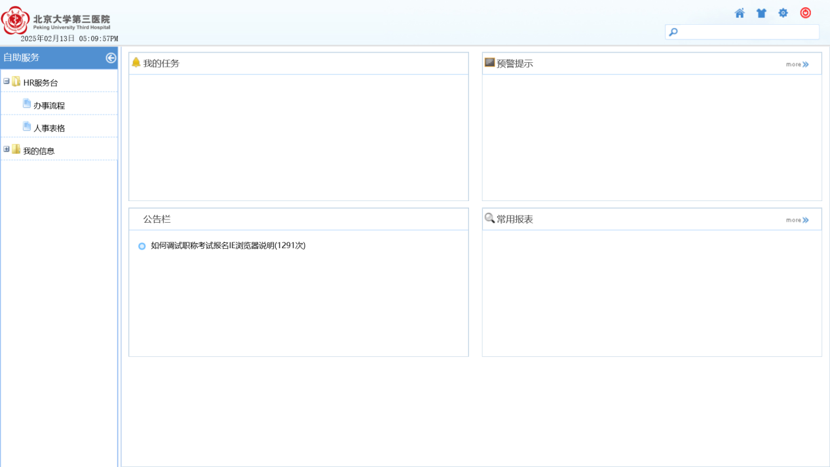Open 办事流程 in the sidebar
Screen dimensions: 830x467
(x=49, y=105)
